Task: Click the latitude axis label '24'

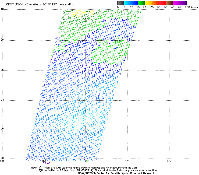Action: 2,100
